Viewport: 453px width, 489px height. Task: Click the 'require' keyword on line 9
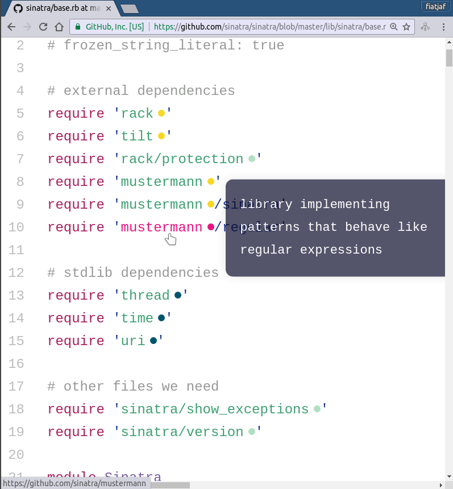point(76,205)
